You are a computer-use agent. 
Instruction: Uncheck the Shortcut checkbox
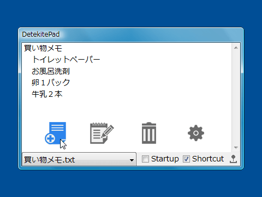(186, 159)
